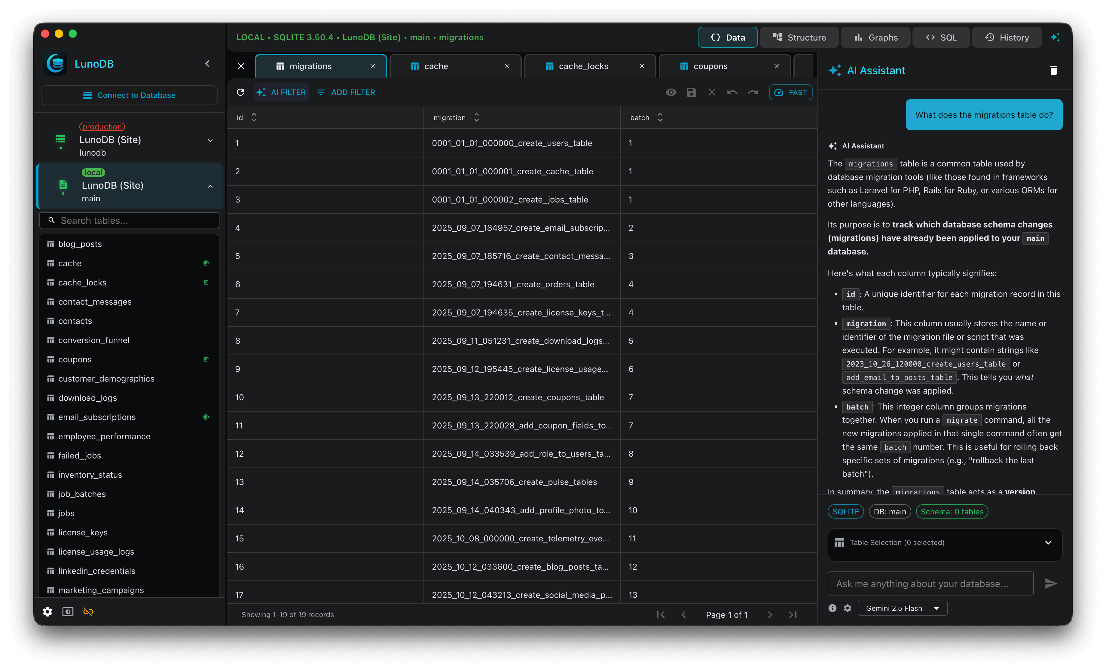
Task: Open the cache_locks table tab
Action: click(583, 66)
